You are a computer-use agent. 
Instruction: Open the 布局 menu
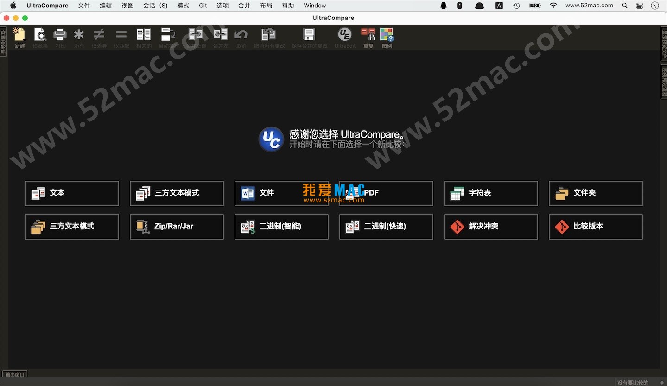(266, 6)
